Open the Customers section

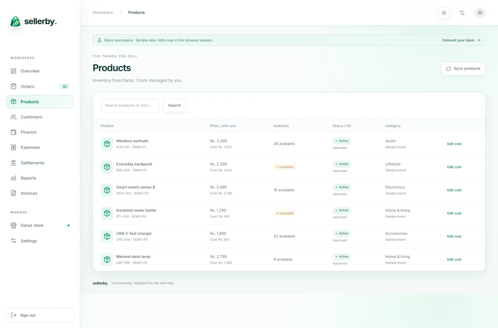(x=40, y=117)
